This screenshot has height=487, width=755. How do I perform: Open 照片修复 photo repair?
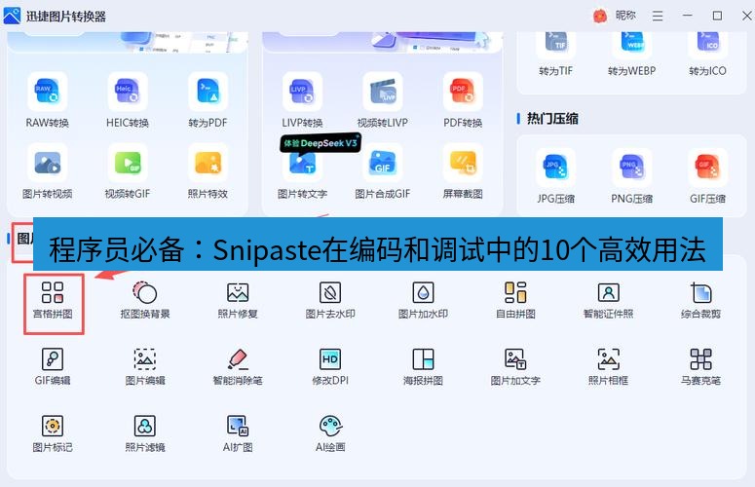pos(238,301)
